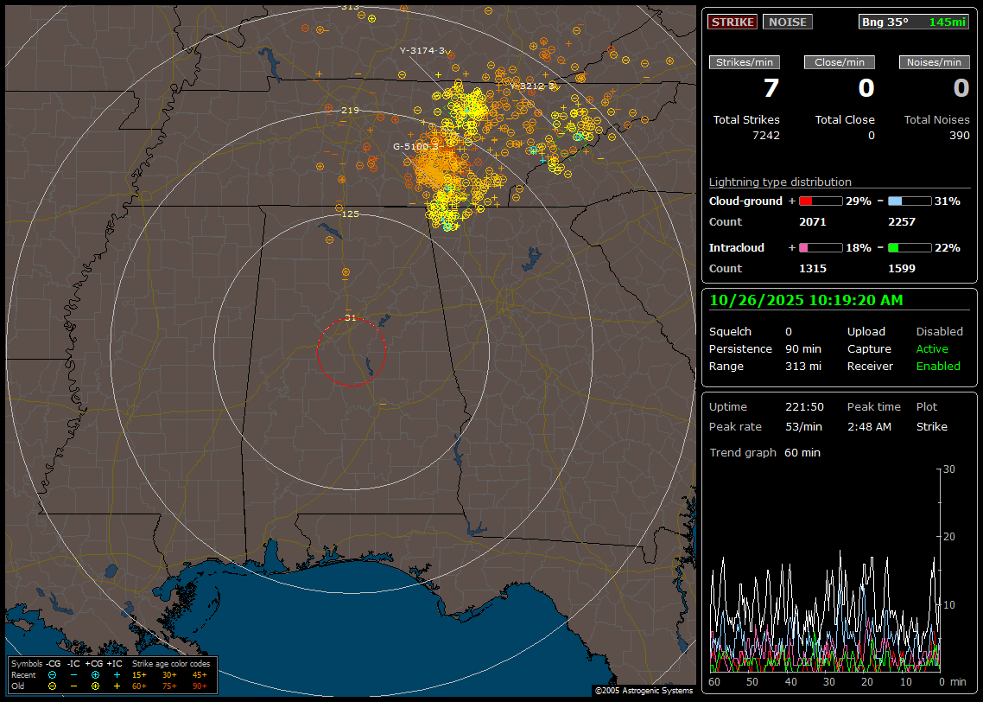Click the Bng 35° 145mi bearing readout
The height and width of the screenshot is (702, 983).
pyautogui.click(x=914, y=22)
